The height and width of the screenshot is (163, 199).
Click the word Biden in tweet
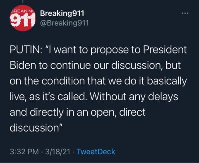23,65
